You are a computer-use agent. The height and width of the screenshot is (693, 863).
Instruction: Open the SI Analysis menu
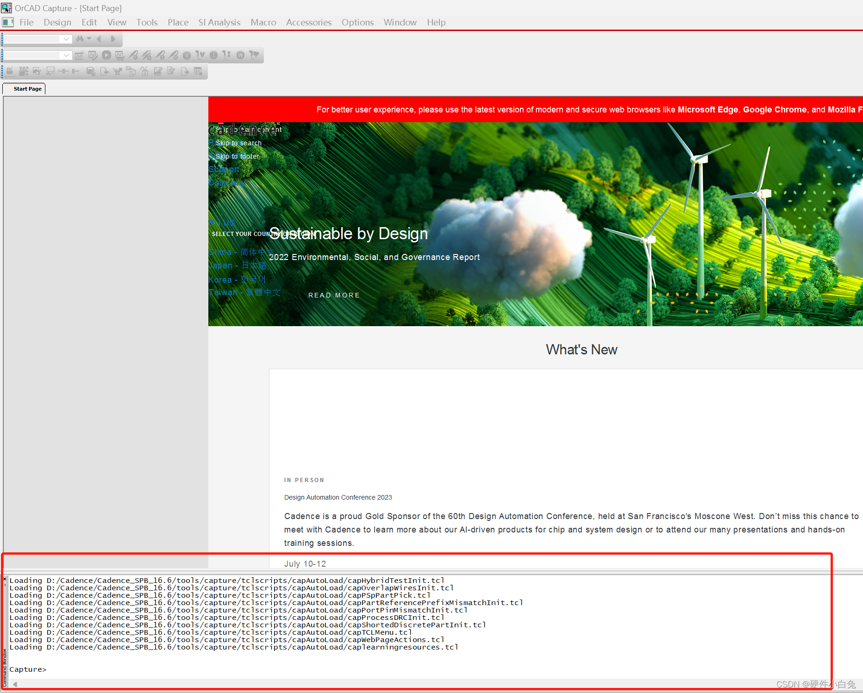(x=219, y=22)
